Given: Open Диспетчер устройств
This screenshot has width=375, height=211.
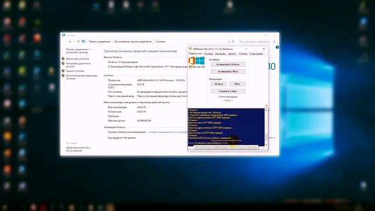Looking at the screenshot, I should pyautogui.click(x=77, y=59).
